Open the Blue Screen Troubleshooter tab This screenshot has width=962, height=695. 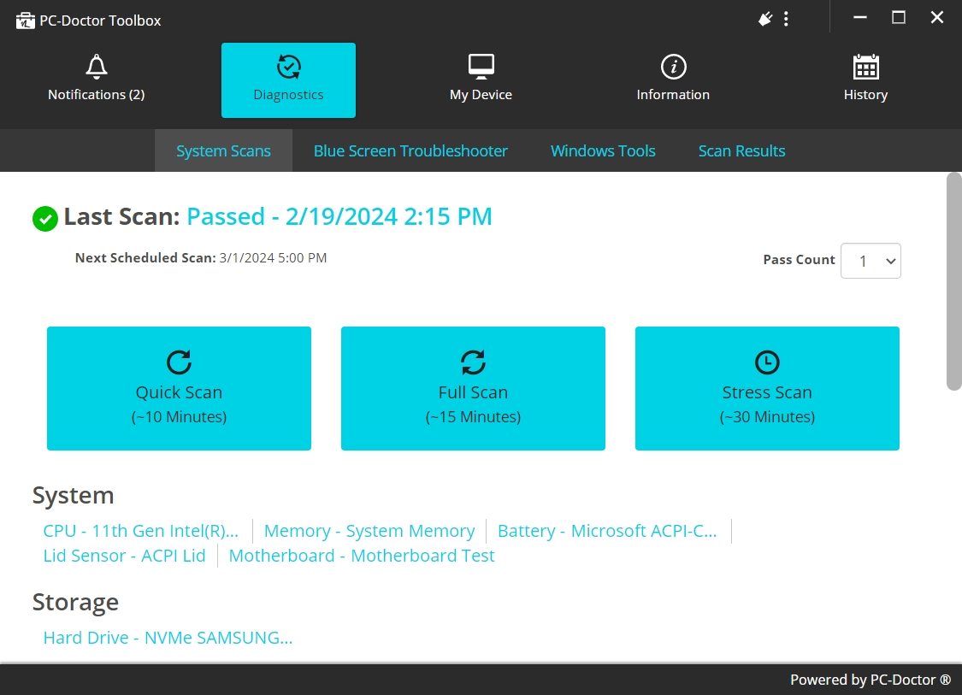[410, 150]
